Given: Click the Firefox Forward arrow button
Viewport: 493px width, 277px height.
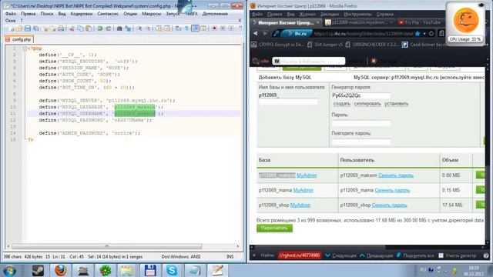Looking at the screenshot, I should click(x=265, y=33).
